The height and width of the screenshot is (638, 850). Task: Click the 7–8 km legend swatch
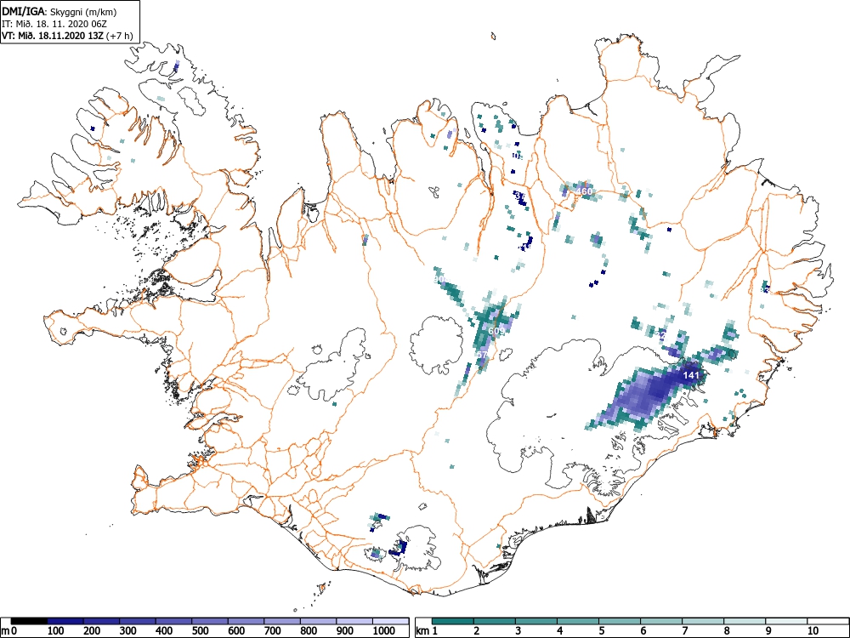(703, 621)
